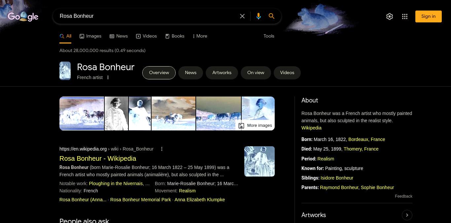
Task: Click the three-dot menu beside French artist
Action: [108, 77]
